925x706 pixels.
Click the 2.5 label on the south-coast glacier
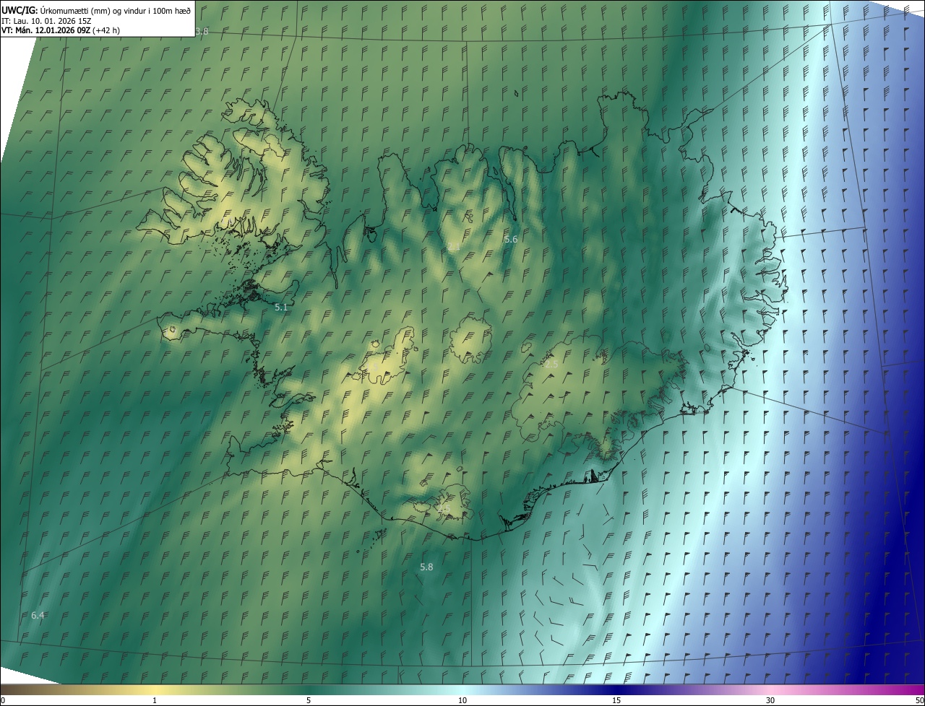(444, 509)
